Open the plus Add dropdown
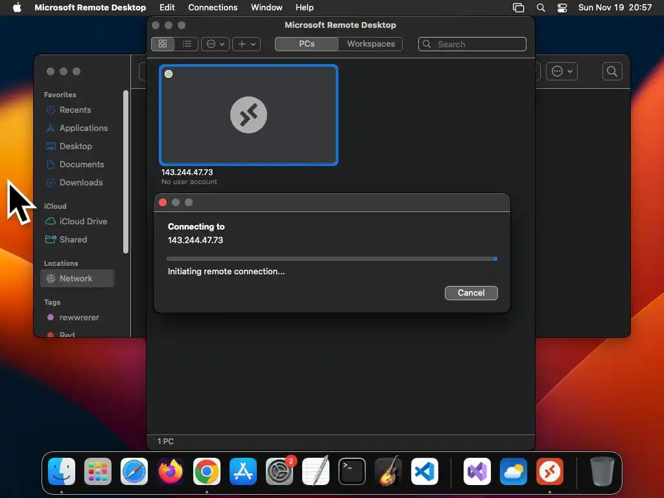The image size is (664, 498). 246,44
